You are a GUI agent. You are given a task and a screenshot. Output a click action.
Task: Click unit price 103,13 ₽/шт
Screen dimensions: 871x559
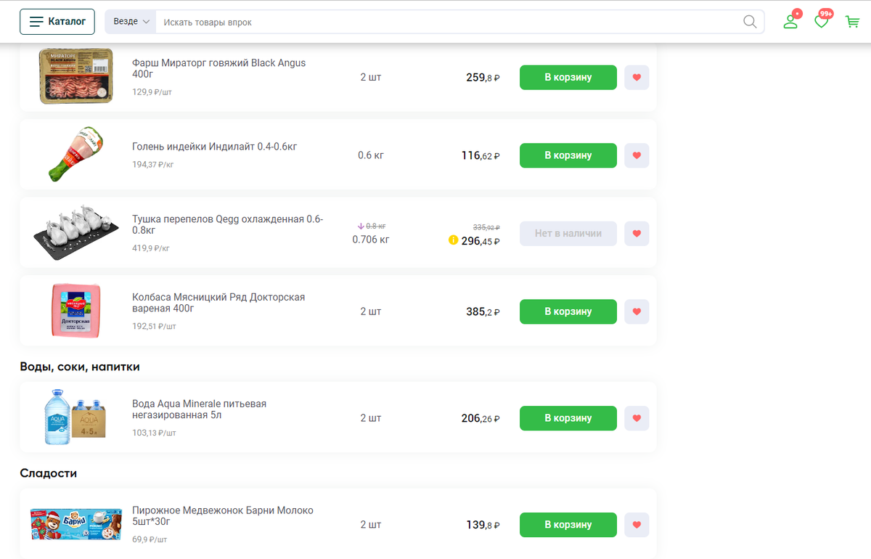154,433
